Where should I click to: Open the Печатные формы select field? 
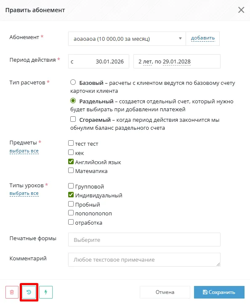(144, 240)
